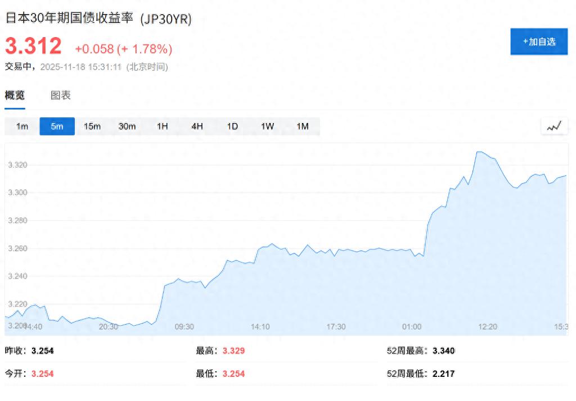Select the 15m timeframe
Viewport: 576px width, 401px height.
(92, 126)
